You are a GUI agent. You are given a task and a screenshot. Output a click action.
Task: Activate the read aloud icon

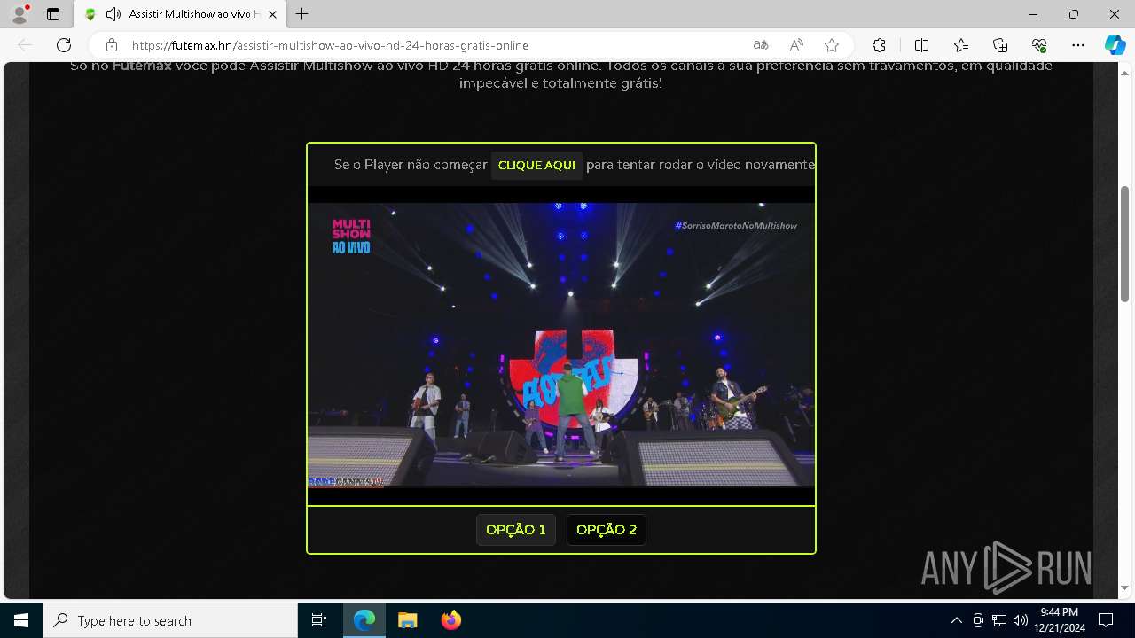(796, 45)
